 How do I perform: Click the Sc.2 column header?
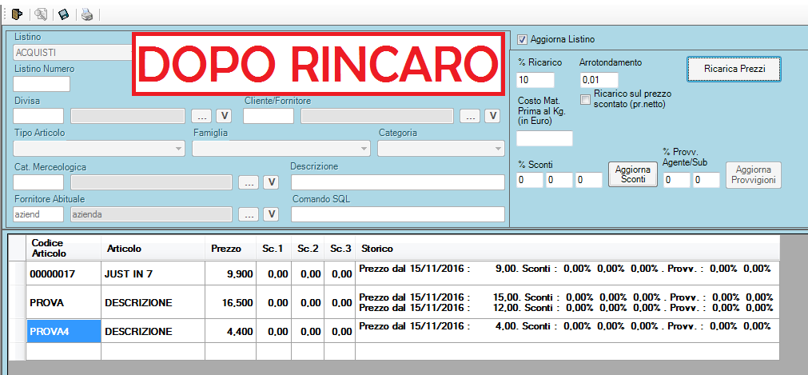(x=307, y=248)
